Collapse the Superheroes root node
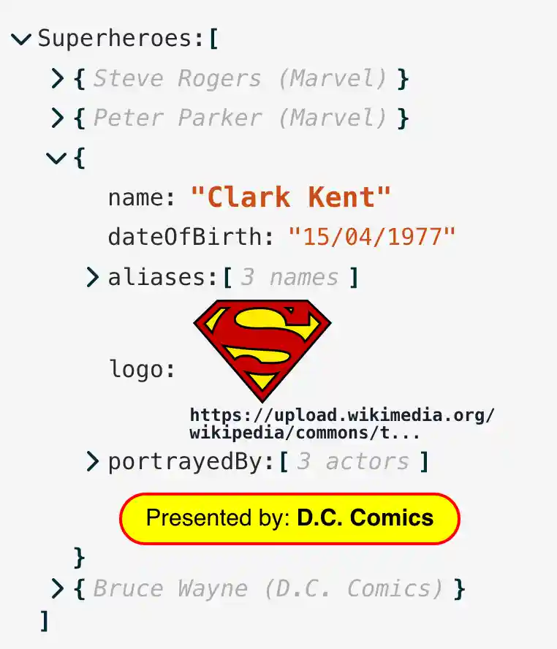This screenshot has height=649, width=557. (20, 40)
